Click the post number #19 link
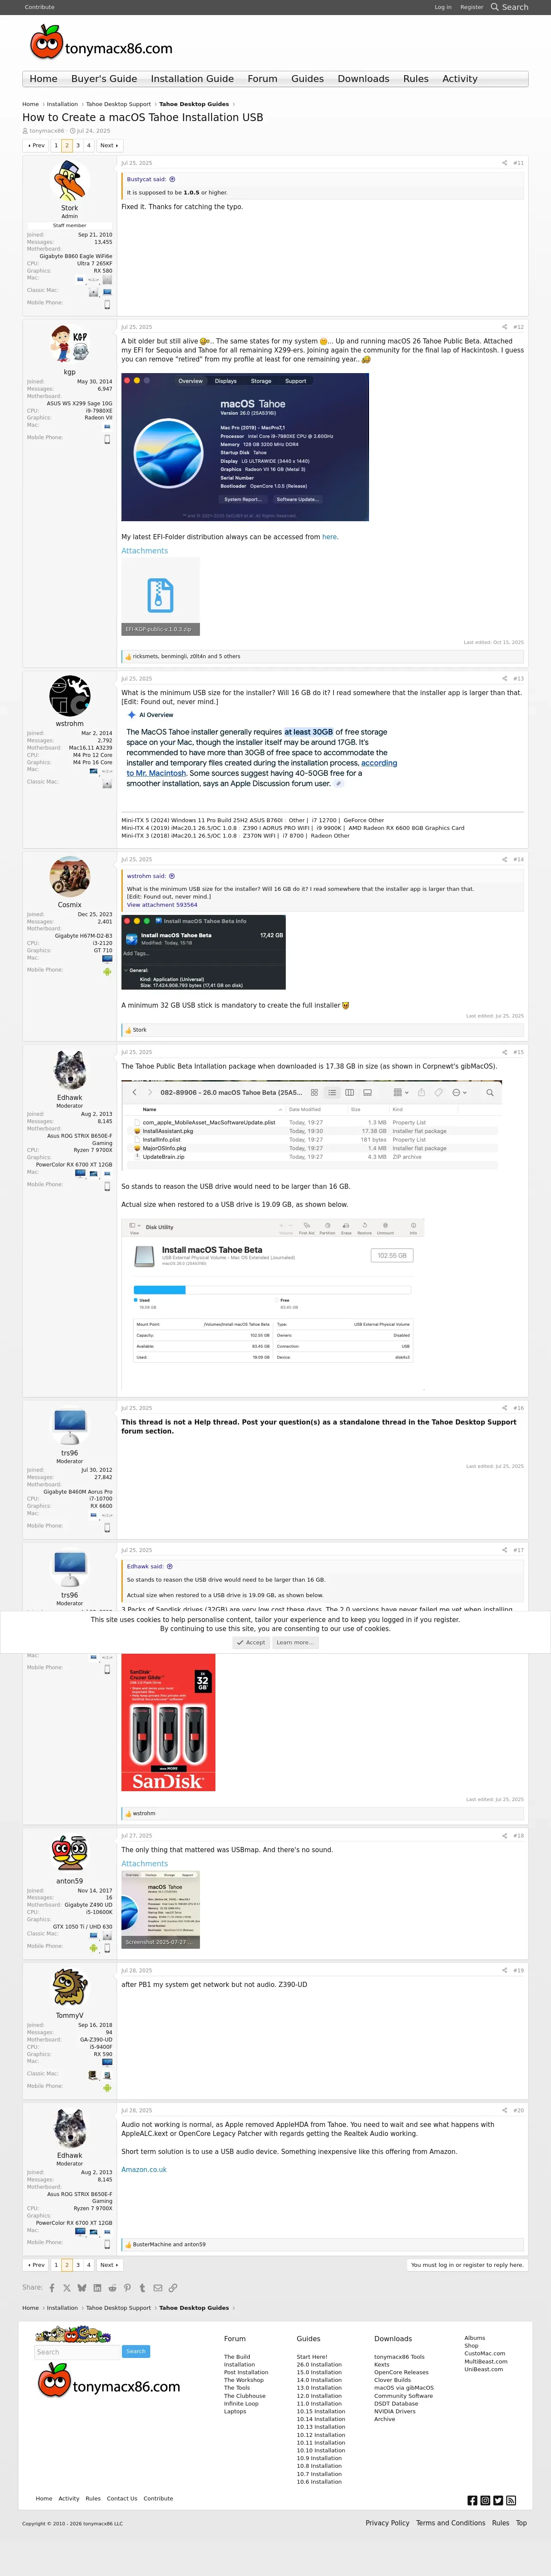 coord(518,1970)
